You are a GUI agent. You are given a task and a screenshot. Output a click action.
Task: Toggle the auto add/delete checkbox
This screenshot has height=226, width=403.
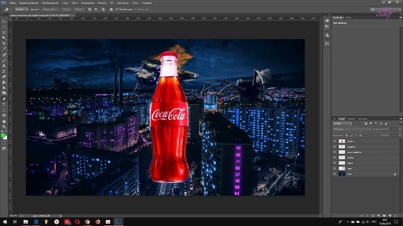[x=117, y=9]
